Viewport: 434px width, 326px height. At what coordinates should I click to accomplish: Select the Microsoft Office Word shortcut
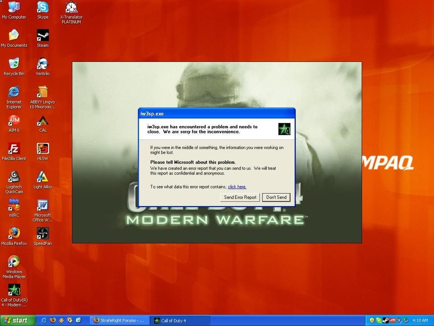(x=43, y=211)
